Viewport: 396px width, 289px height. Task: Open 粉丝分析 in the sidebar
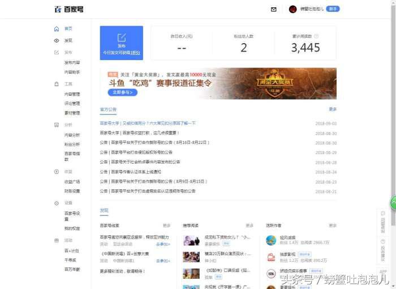coord(72,144)
